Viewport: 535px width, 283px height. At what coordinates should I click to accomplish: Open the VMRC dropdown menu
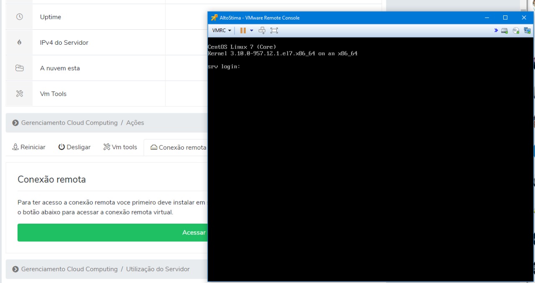(222, 31)
